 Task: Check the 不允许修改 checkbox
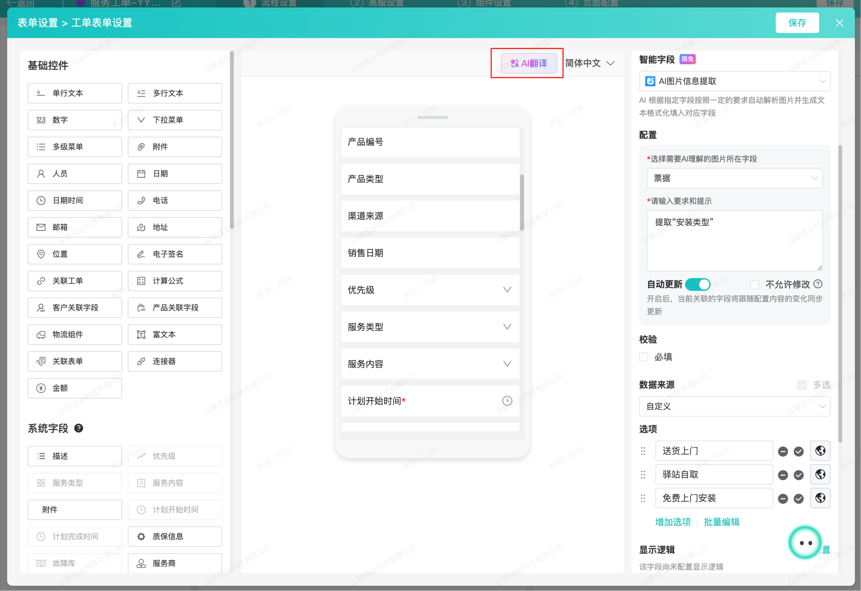point(754,285)
